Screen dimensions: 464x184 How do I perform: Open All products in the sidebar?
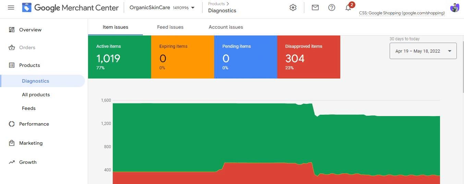point(36,95)
